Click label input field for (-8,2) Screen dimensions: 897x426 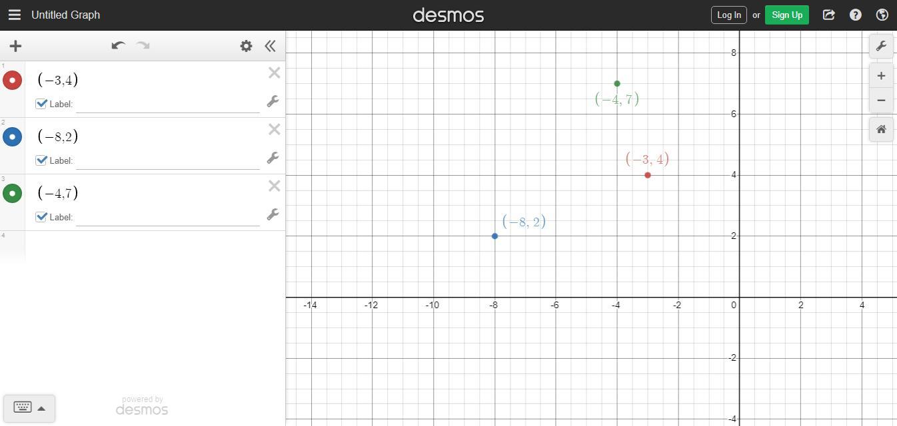168,161
